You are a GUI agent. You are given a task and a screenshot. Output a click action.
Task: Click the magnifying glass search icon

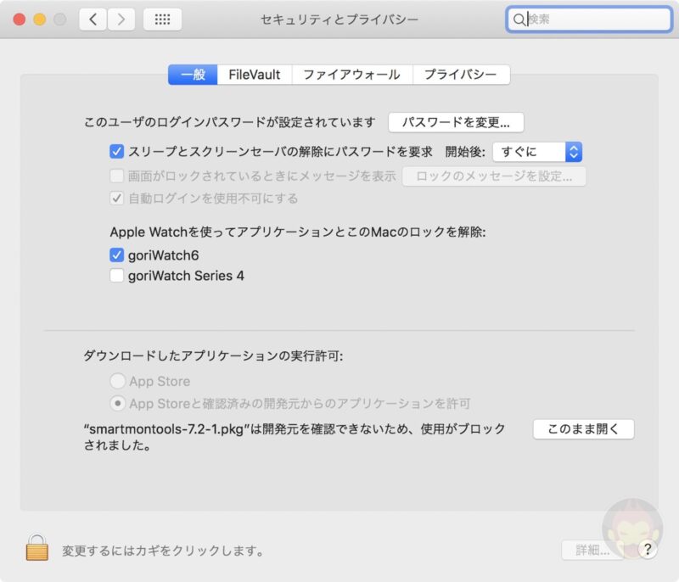coord(519,20)
